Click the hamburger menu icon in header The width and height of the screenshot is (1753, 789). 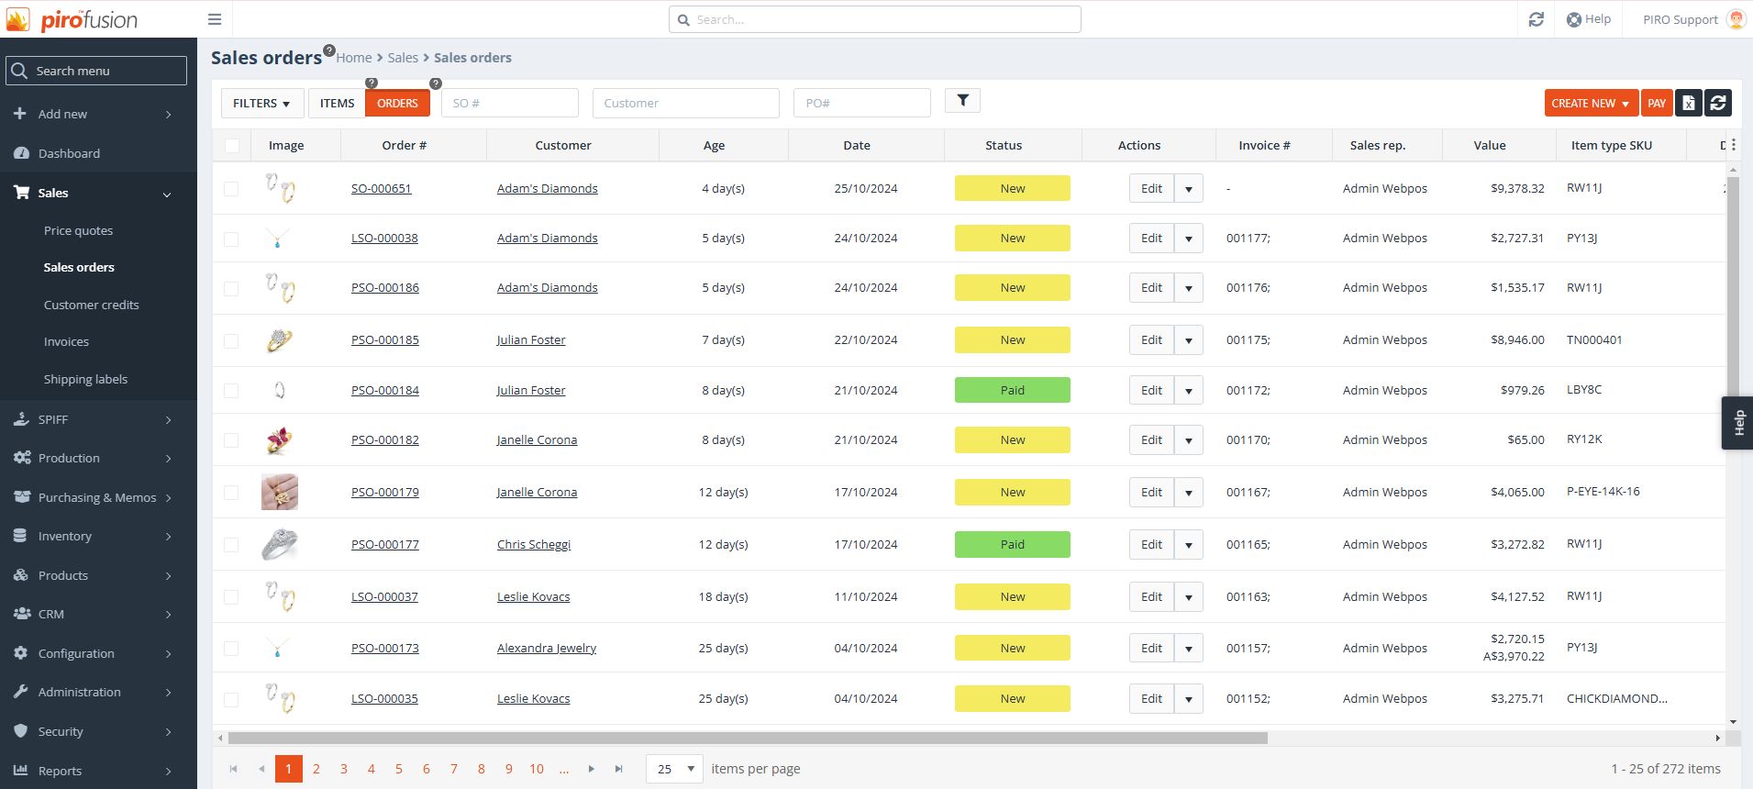click(x=215, y=19)
